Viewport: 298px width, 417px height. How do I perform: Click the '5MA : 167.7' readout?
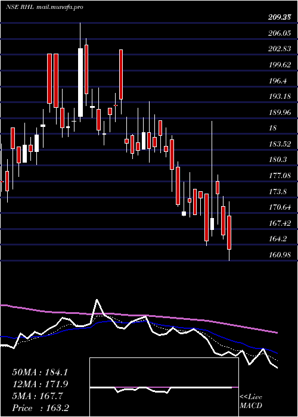pyautogui.click(x=38, y=396)
